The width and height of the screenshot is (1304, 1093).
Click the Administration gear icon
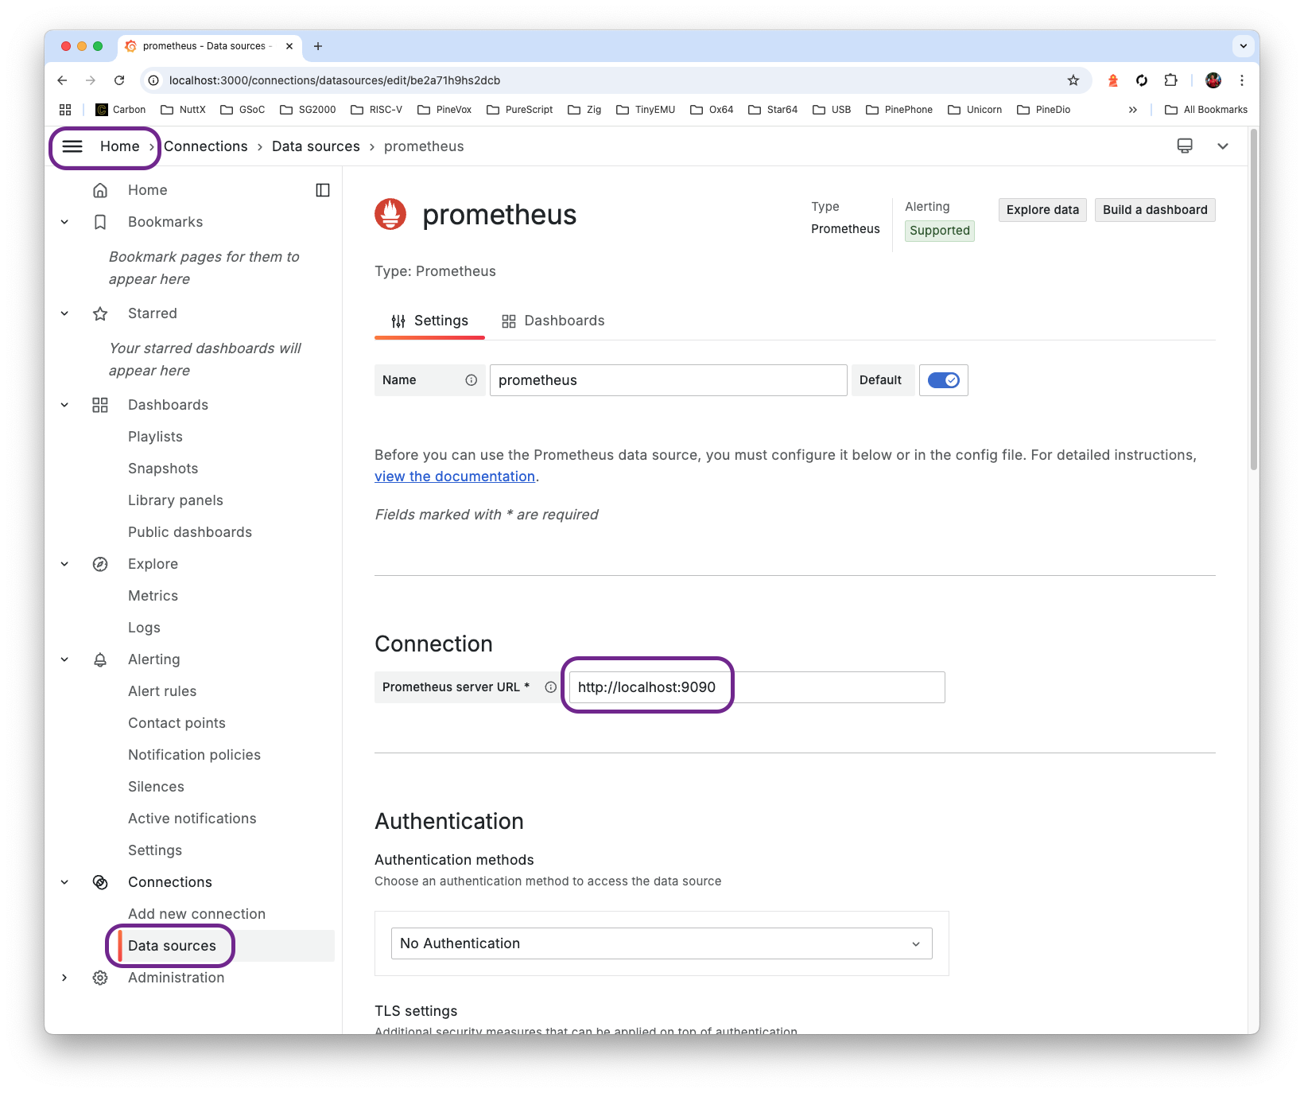pos(100,978)
